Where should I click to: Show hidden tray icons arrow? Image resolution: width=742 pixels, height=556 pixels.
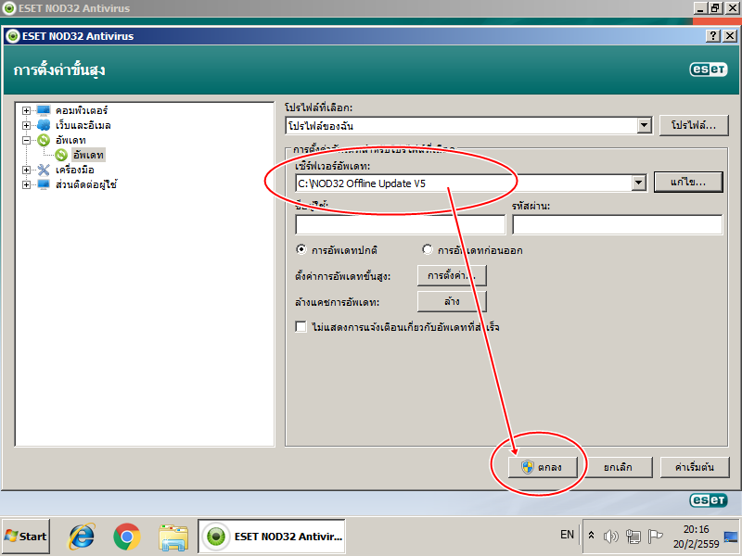[591, 536]
